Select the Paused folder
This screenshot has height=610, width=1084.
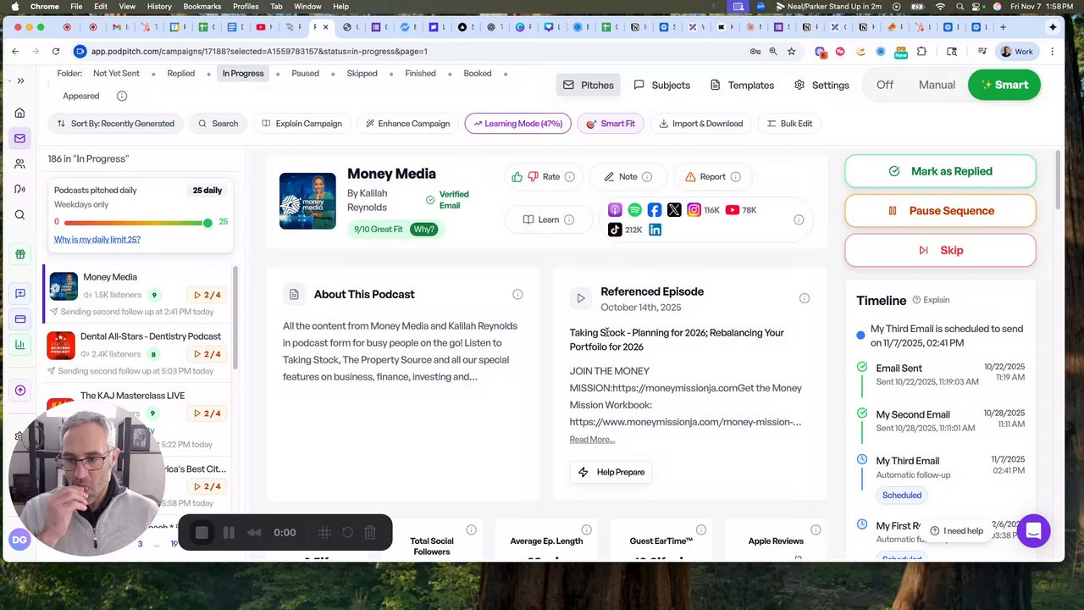[x=305, y=74]
